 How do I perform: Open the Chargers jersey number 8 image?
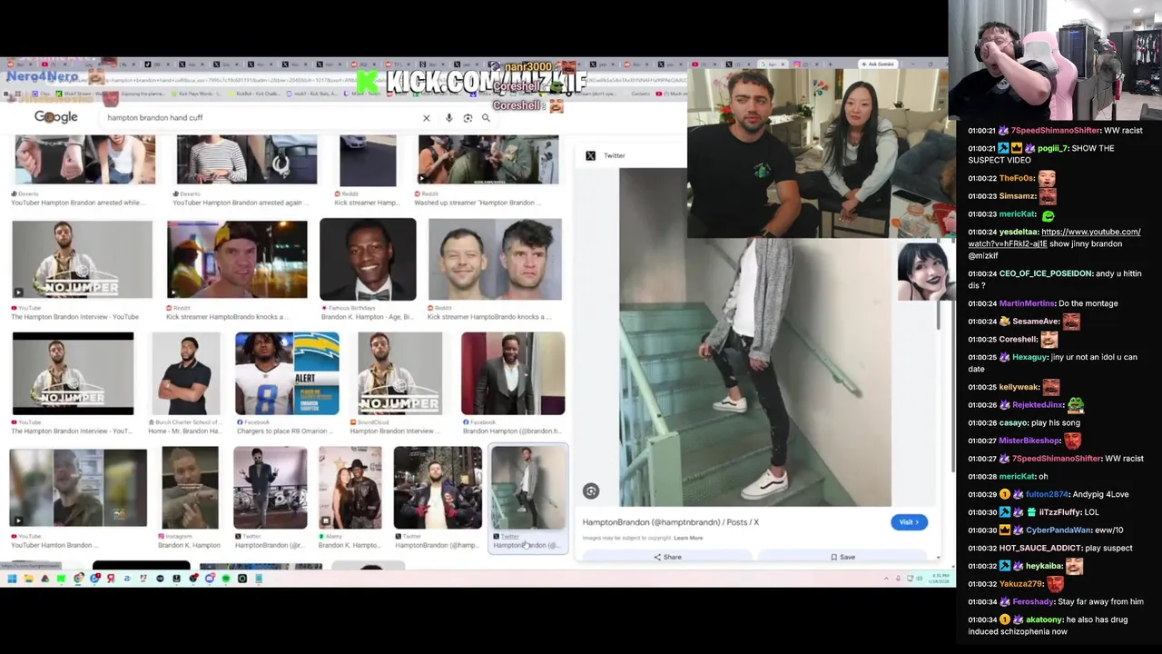coord(287,373)
